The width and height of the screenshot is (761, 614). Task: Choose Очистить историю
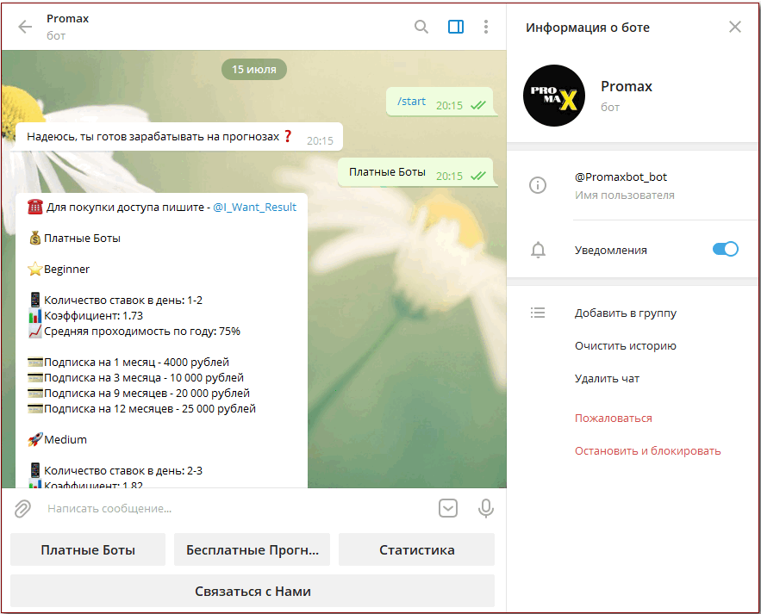click(623, 345)
